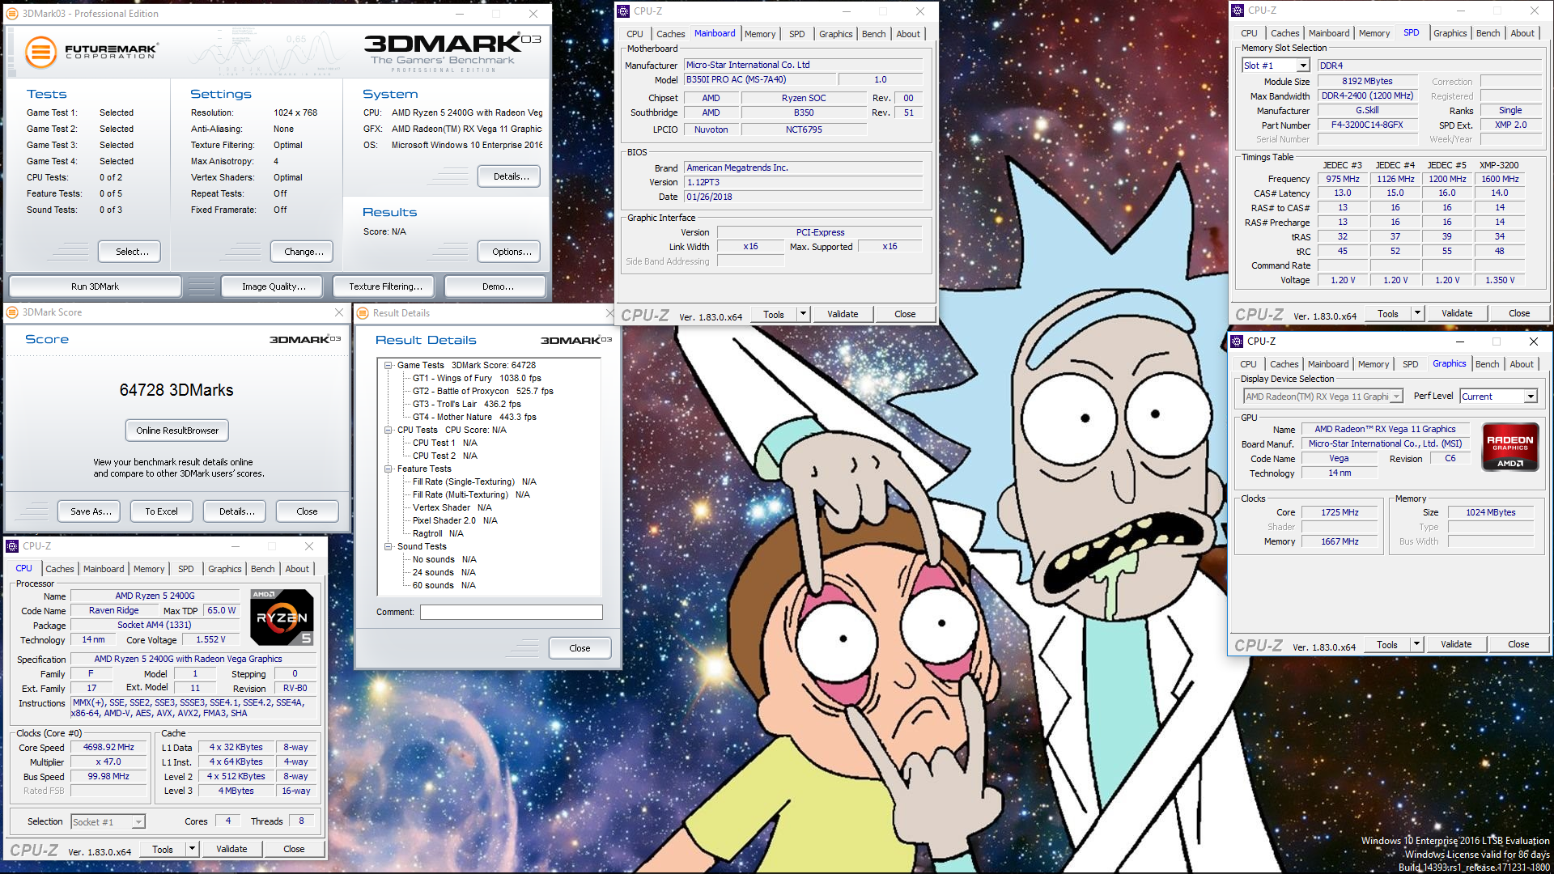Viewport: 1554px width, 874px height.
Task: Click the Comment input field
Action: (511, 613)
